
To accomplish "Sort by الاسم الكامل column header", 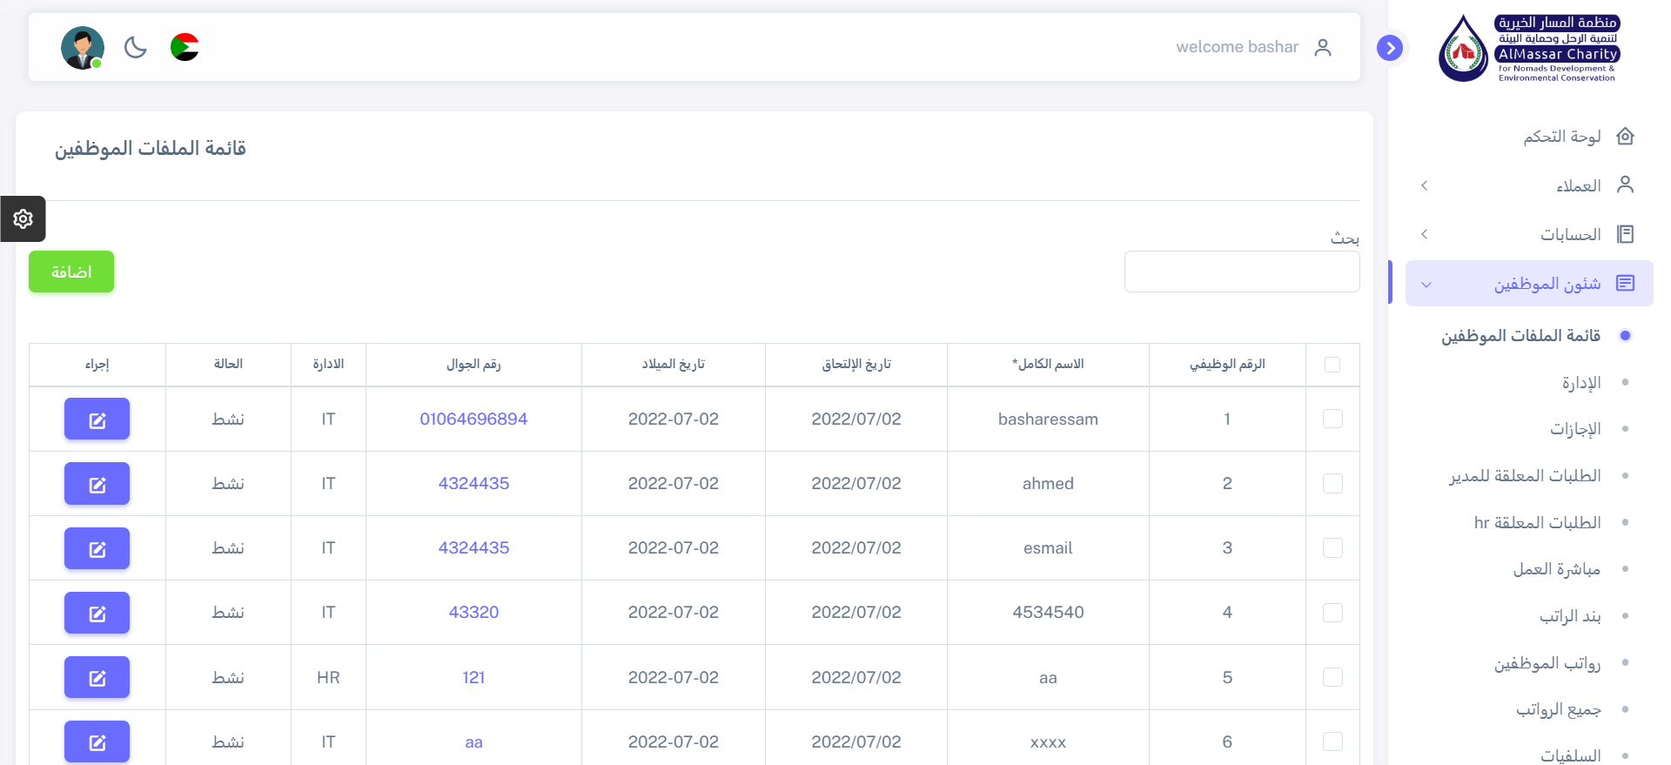I will click(x=1048, y=364).
